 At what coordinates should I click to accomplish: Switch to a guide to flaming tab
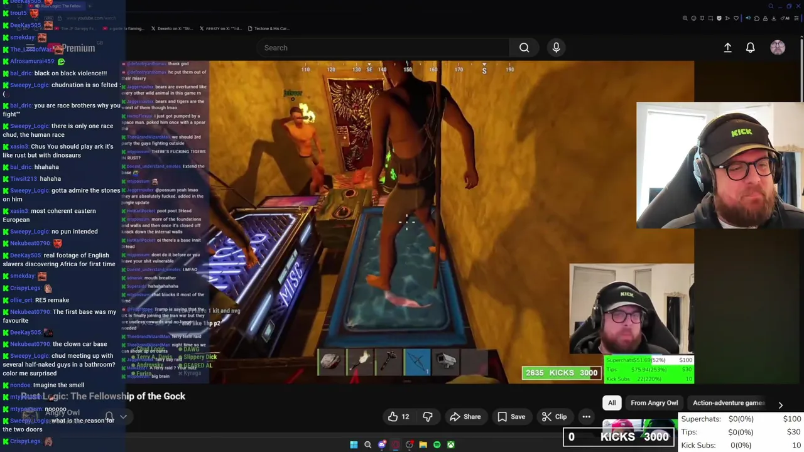pos(124,28)
